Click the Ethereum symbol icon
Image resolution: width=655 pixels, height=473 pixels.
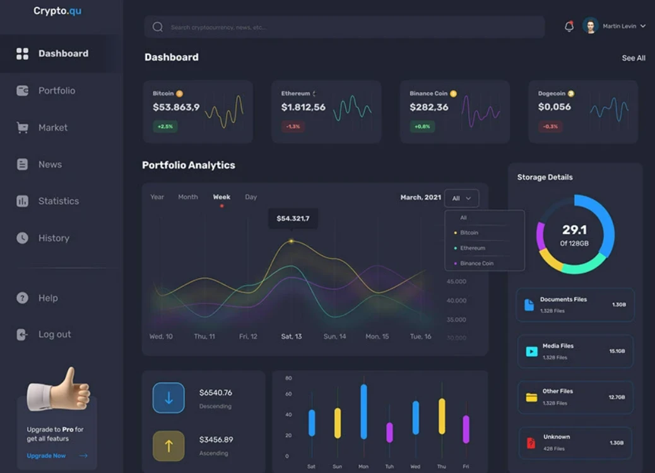click(314, 93)
